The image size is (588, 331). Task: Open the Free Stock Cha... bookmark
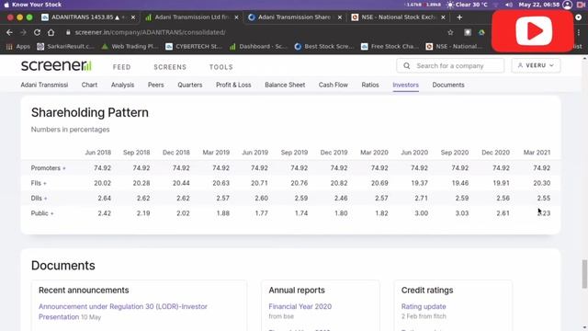pos(390,47)
